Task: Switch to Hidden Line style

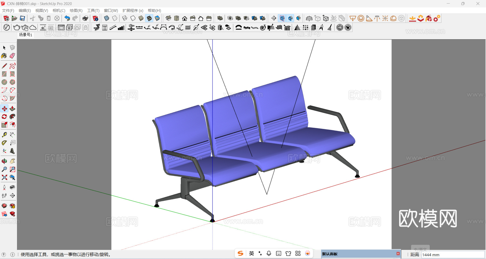Action: (133, 18)
